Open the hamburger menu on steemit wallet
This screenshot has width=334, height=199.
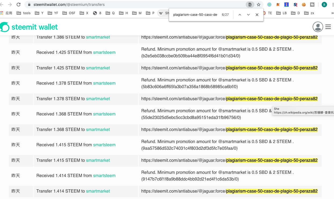(328, 27)
